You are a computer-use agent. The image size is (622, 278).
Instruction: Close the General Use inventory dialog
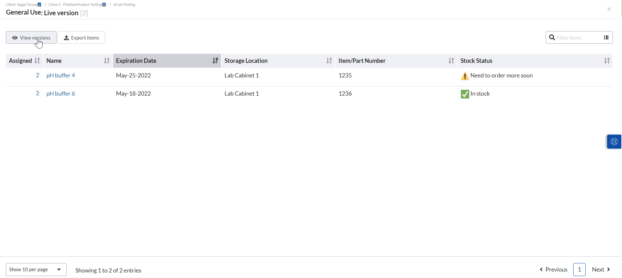[x=609, y=9]
